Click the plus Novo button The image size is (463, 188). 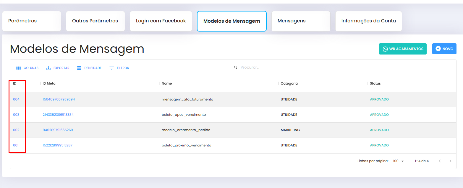444,49
